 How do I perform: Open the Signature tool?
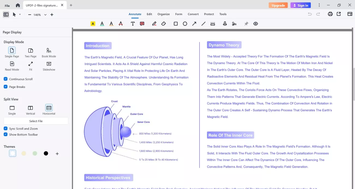(234, 24)
